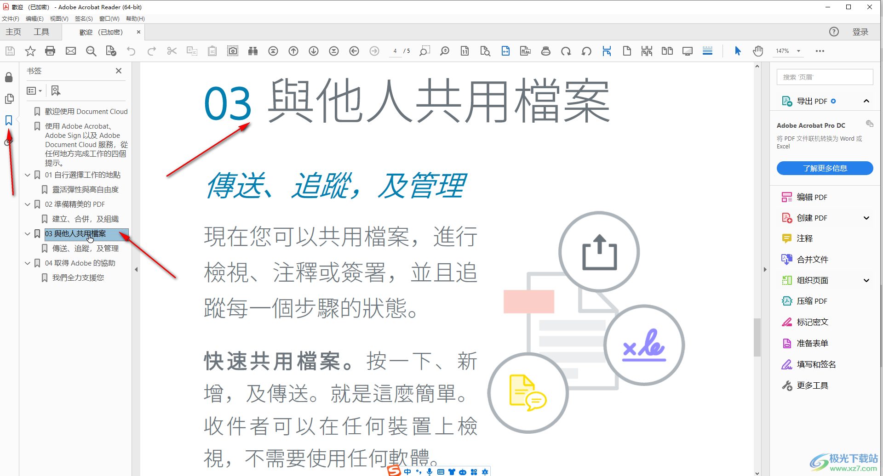The image size is (883, 476).
Task: Activate fit width page icon
Action: (x=505, y=51)
